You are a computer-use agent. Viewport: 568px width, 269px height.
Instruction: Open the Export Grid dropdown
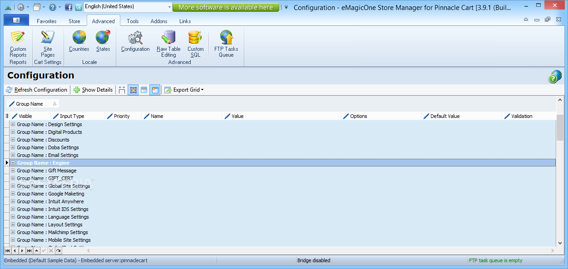point(184,90)
